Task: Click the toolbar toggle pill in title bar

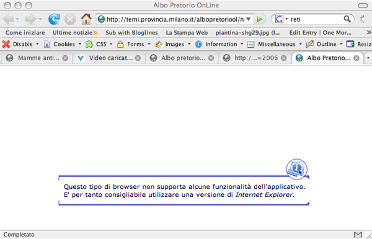Action: tap(363, 5)
